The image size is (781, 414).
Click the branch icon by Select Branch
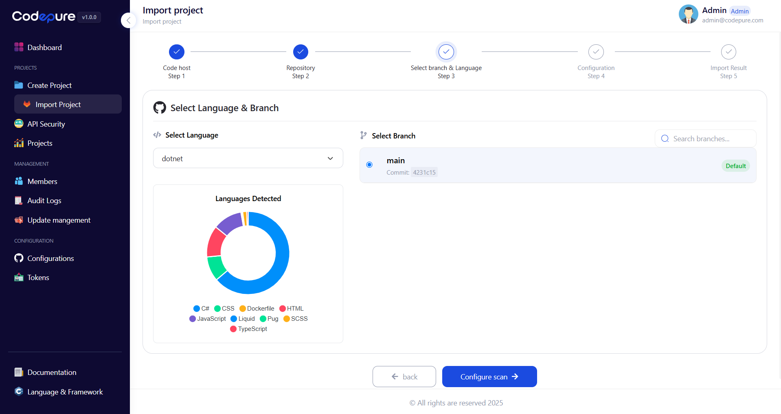[364, 135]
